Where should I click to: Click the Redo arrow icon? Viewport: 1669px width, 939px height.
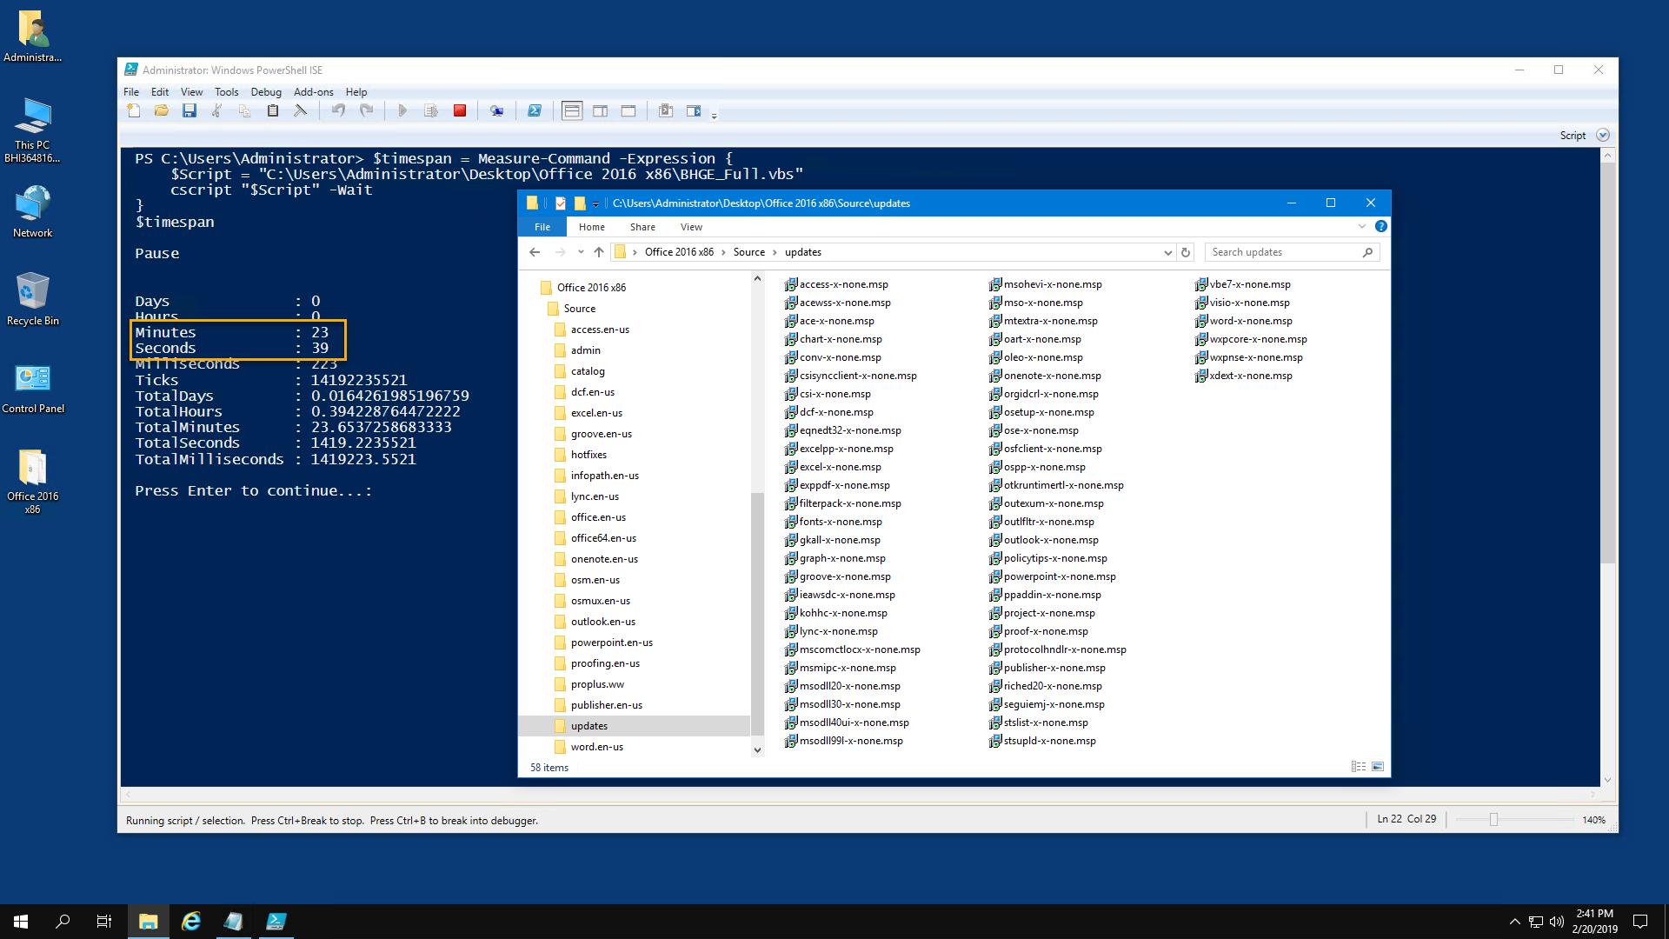(367, 110)
